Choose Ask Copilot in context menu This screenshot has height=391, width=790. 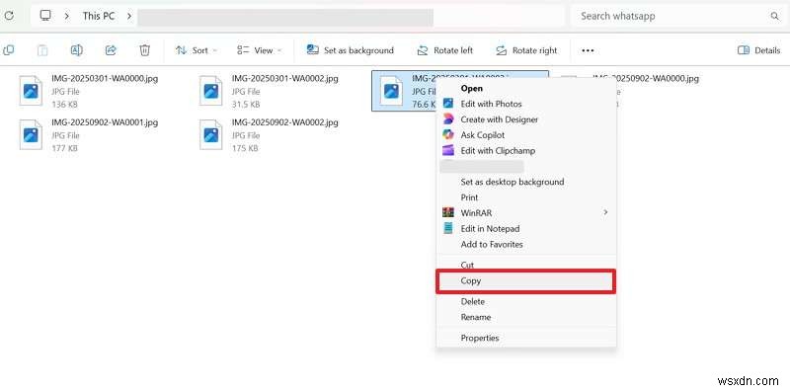[526, 135]
